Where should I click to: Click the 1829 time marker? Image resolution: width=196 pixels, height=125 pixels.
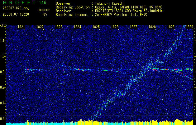(171, 27)
